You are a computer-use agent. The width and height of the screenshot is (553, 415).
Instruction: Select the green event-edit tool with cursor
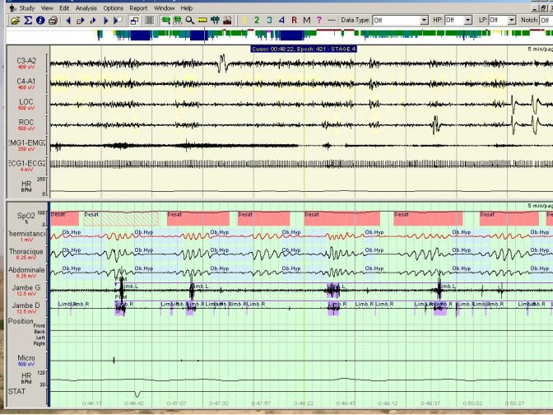[x=177, y=21]
